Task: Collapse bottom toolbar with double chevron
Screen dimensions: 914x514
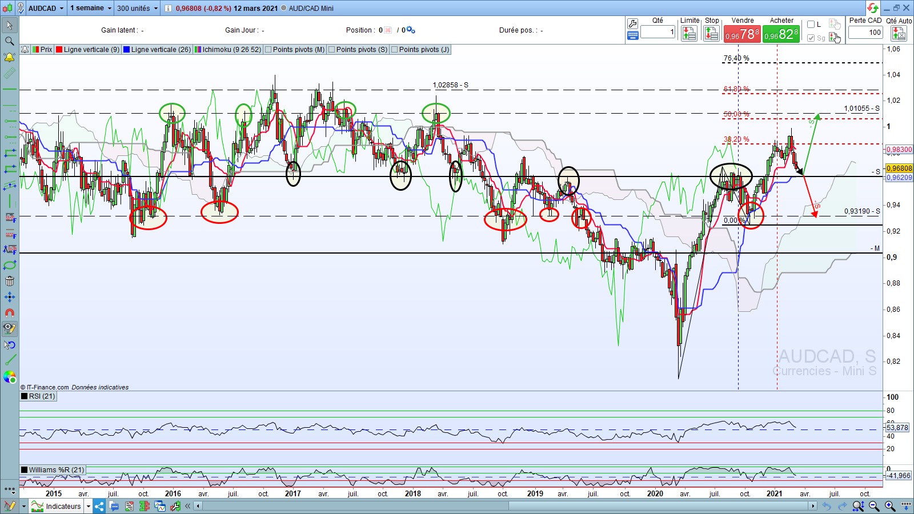Action: pyautogui.click(x=187, y=506)
